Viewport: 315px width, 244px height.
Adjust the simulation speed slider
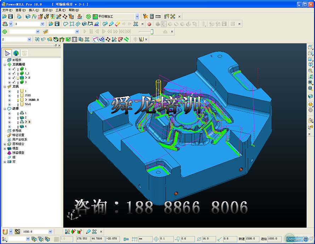(x=152, y=32)
